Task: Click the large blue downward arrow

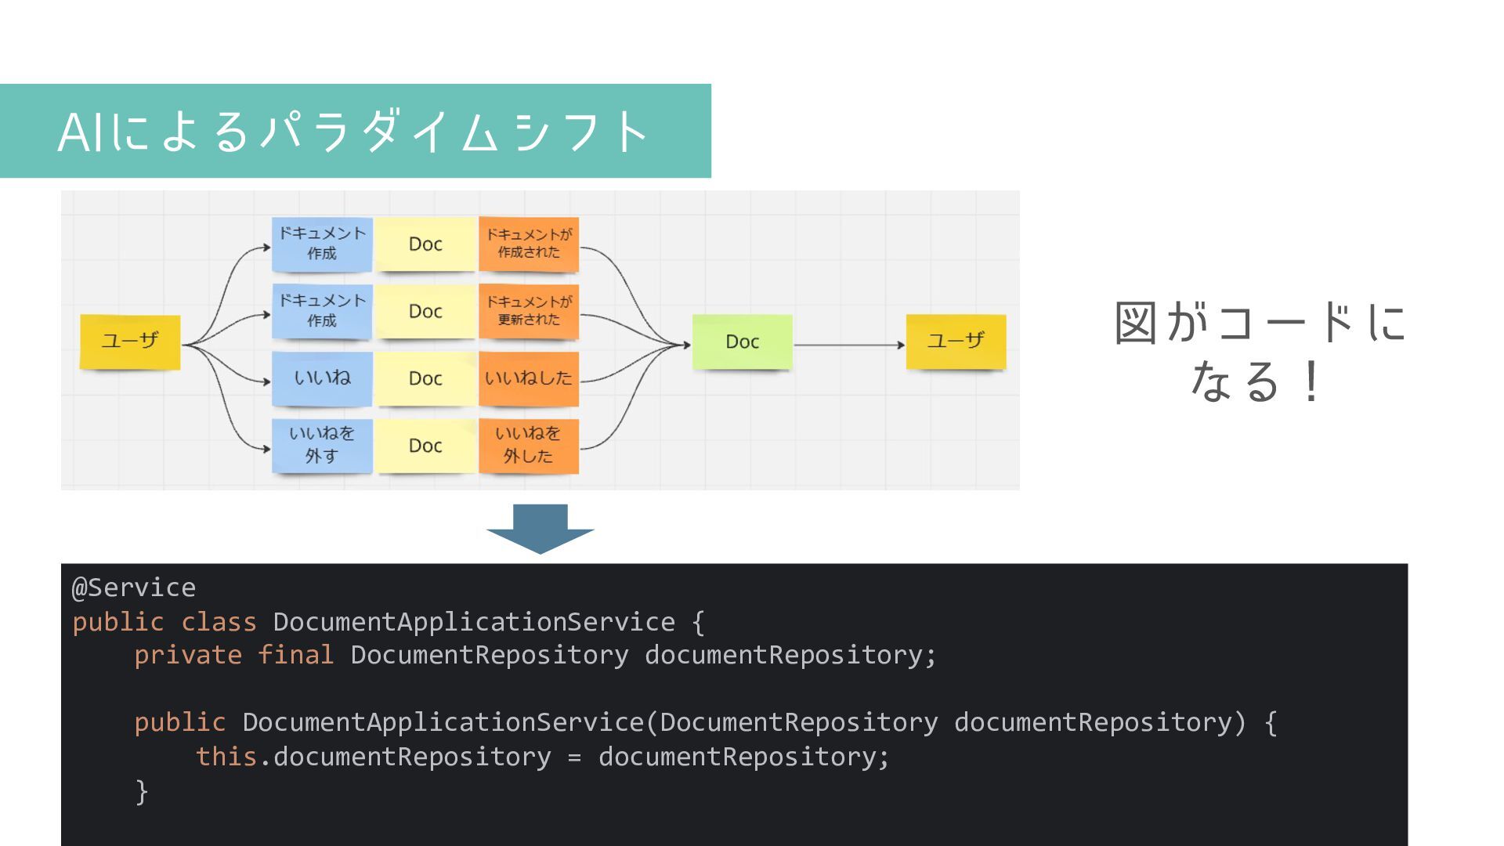Action: 540,529
